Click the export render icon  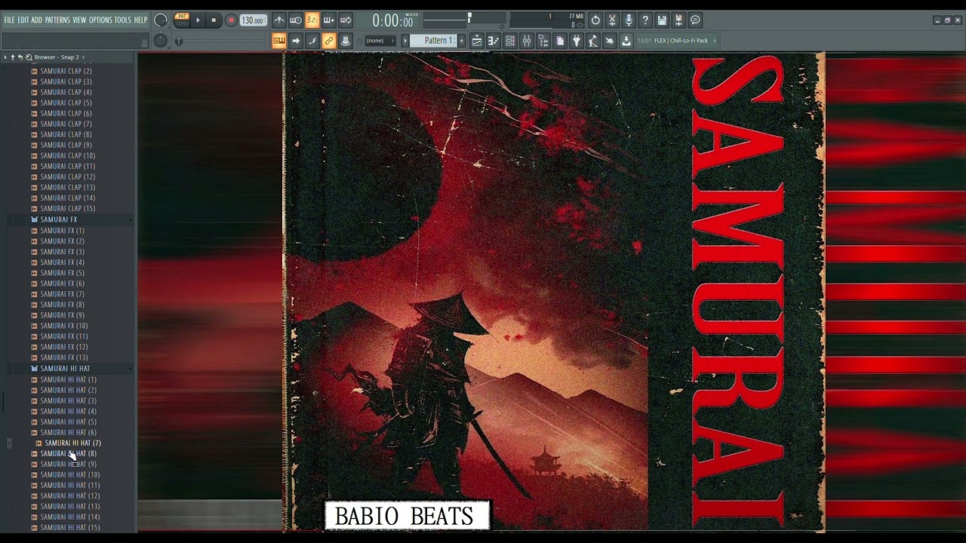pyautogui.click(x=678, y=20)
